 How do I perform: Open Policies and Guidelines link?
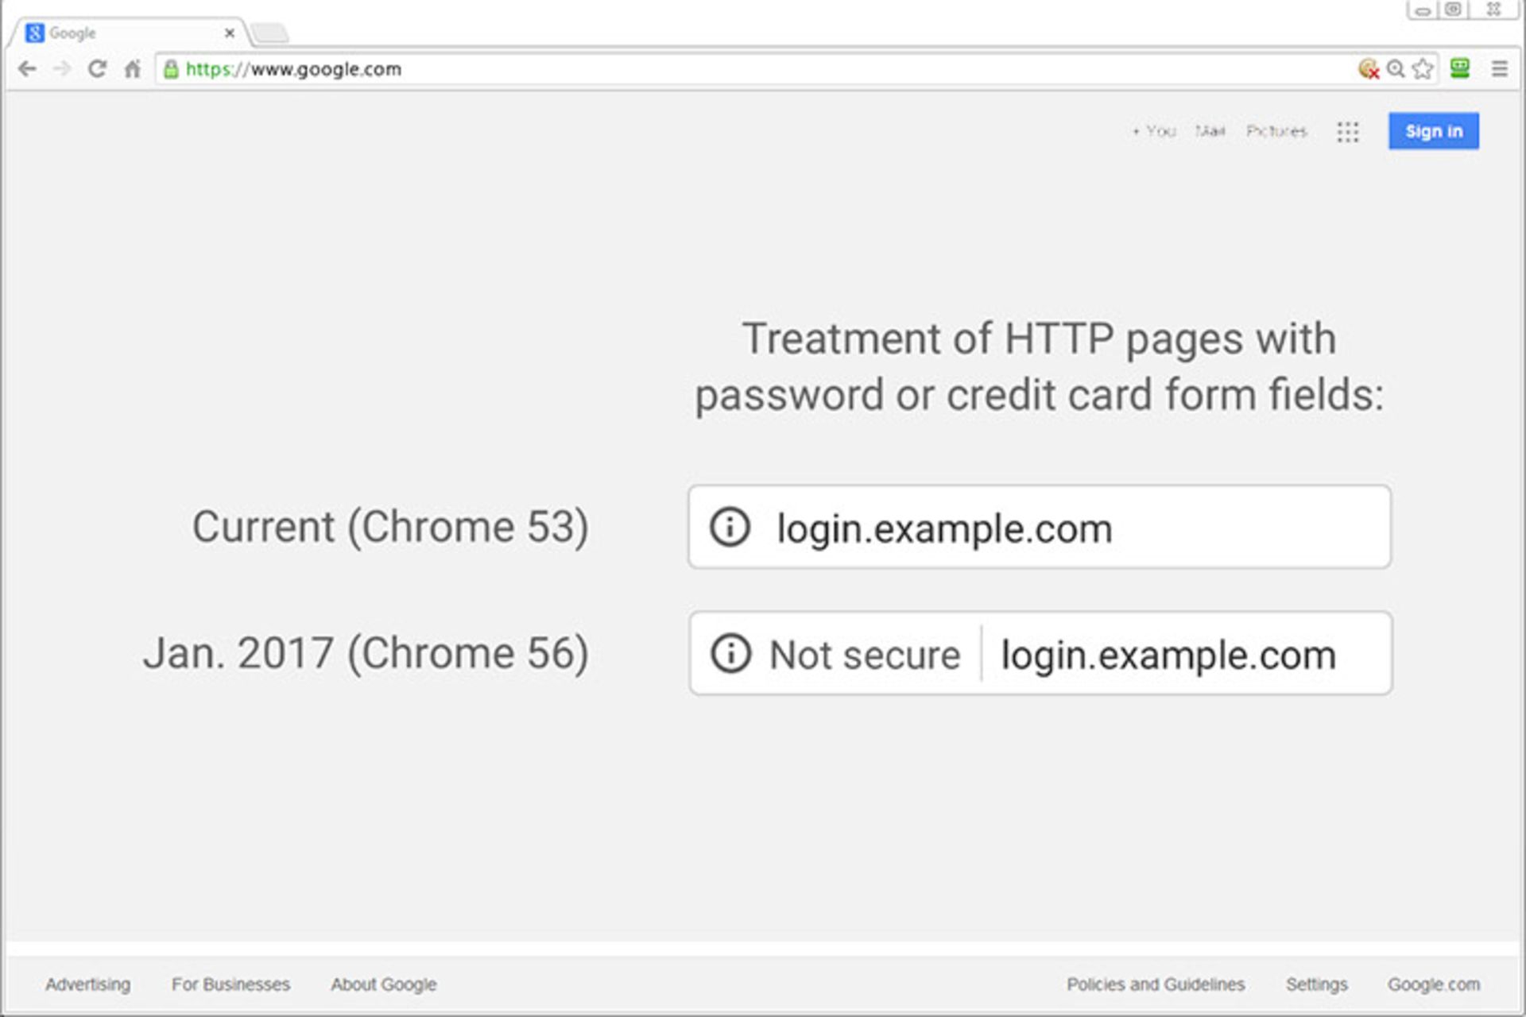pos(1156,984)
